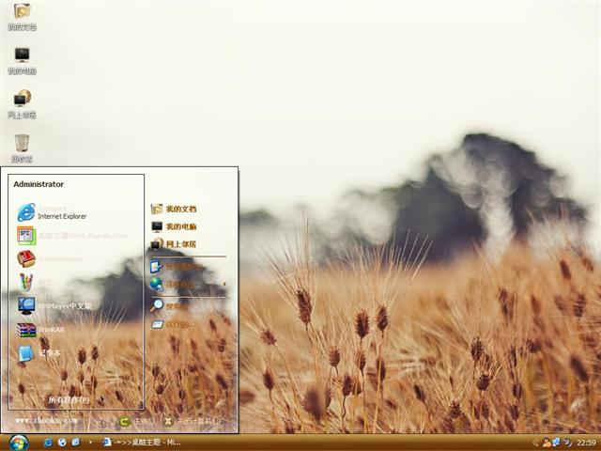Screen dimensions: 601x451
Task: Open the 我的文档 desktop icon
Action: (22, 17)
